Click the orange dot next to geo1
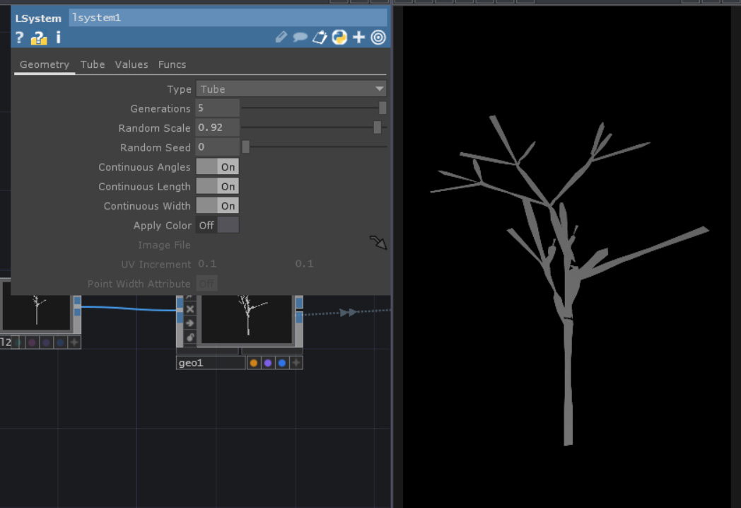 pyautogui.click(x=254, y=363)
